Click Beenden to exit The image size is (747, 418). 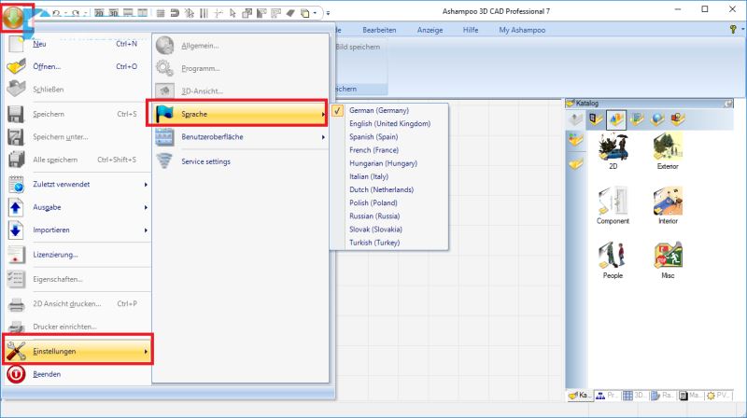(78, 374)
